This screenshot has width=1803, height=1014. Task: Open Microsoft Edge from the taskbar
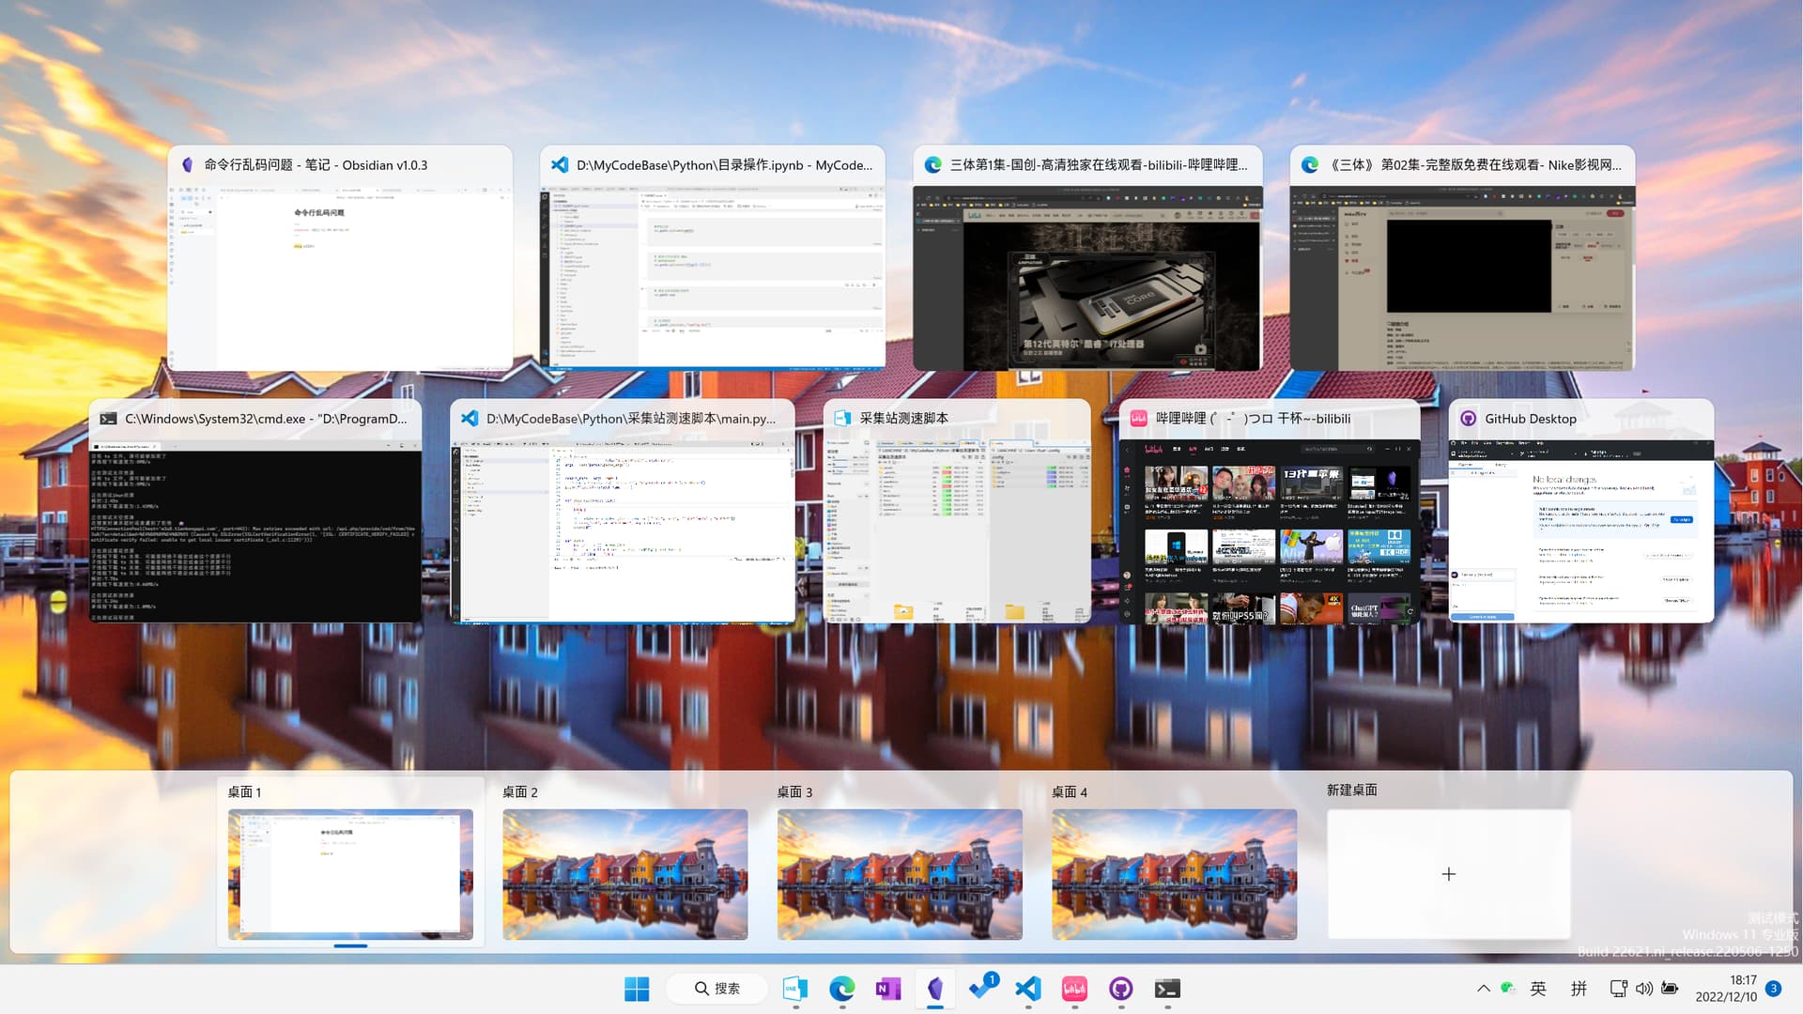842,989
